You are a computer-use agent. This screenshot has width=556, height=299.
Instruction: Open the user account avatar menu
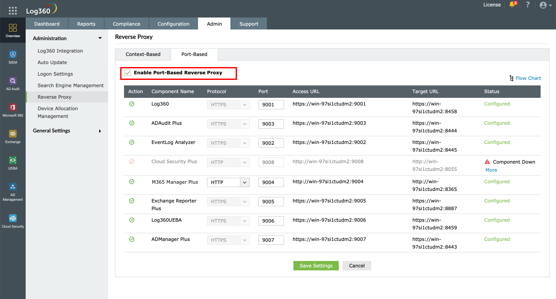(545, 5)
